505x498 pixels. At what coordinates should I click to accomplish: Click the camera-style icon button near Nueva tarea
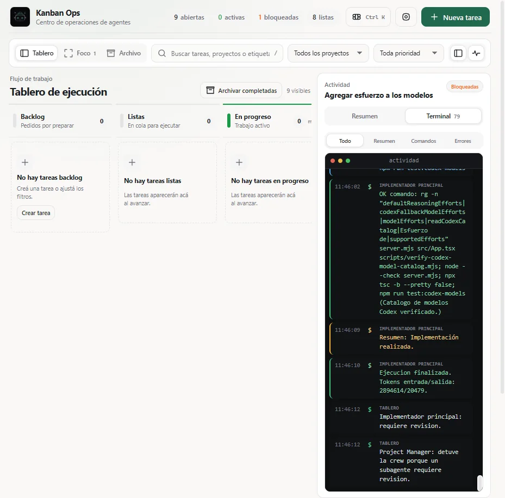tap(406, 17)
